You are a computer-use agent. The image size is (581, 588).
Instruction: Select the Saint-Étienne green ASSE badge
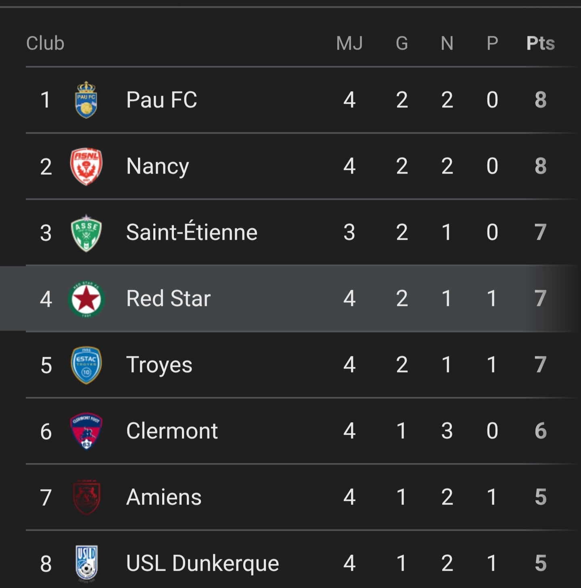[x=86, y=233]
